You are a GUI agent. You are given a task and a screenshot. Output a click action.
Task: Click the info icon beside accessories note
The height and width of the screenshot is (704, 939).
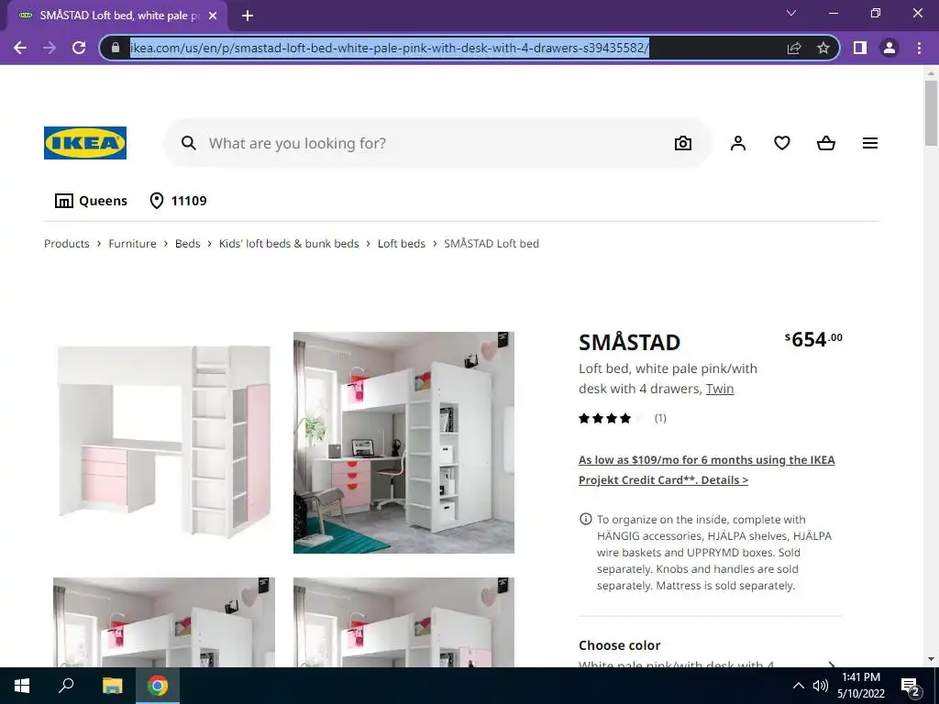click(586, 519)
